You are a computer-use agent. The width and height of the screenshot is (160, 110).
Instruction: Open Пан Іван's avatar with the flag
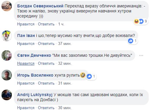[x=7, y=36]
